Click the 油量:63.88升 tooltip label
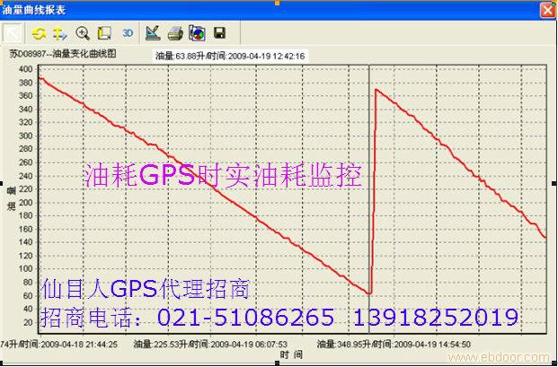Viewport: 558px width, 367px height. pos(230,56)
